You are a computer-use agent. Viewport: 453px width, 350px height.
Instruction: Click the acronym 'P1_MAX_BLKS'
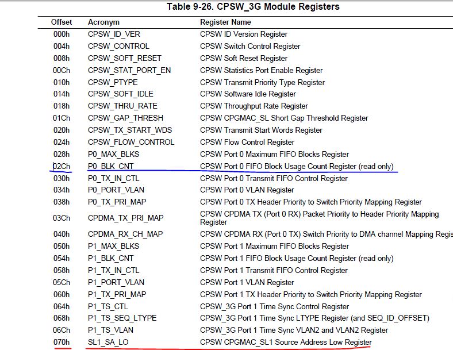point(113,247)
